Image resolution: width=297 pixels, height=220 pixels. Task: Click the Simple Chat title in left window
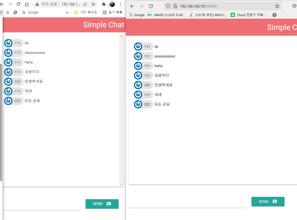click(104, 25)
